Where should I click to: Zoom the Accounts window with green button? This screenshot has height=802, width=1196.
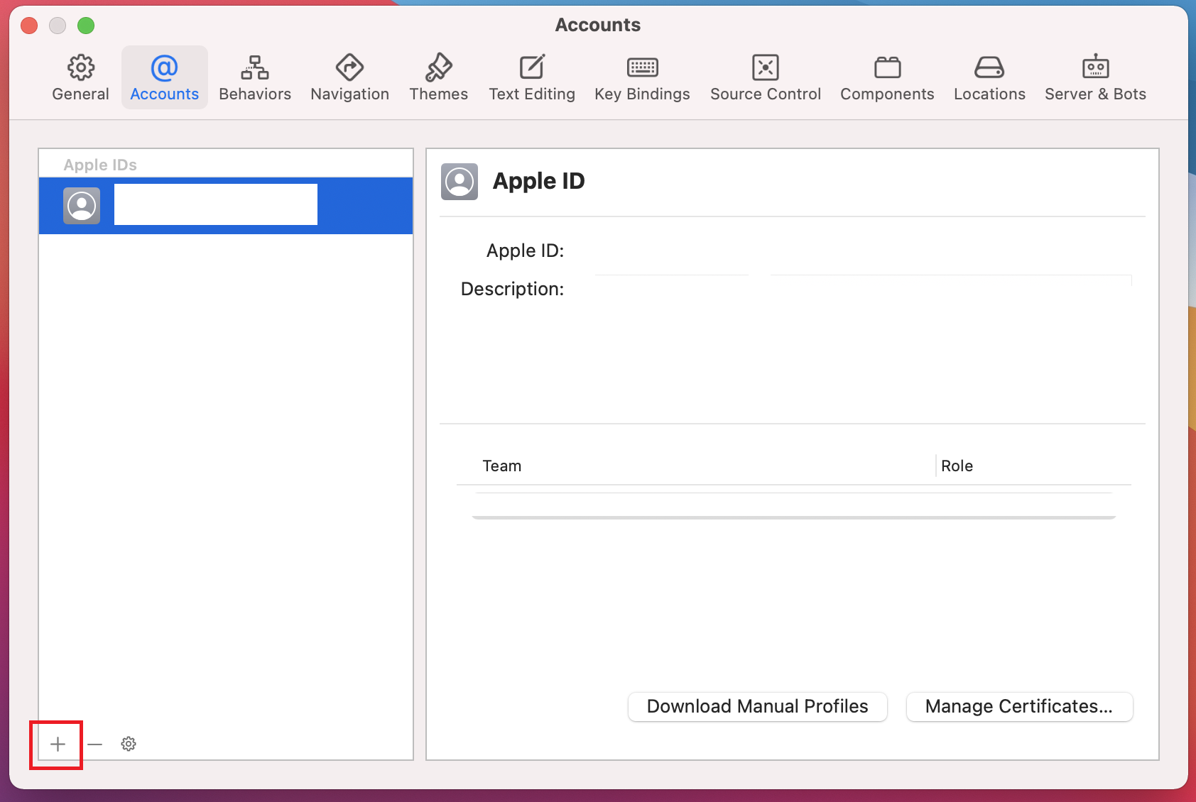tap(86, 26)
